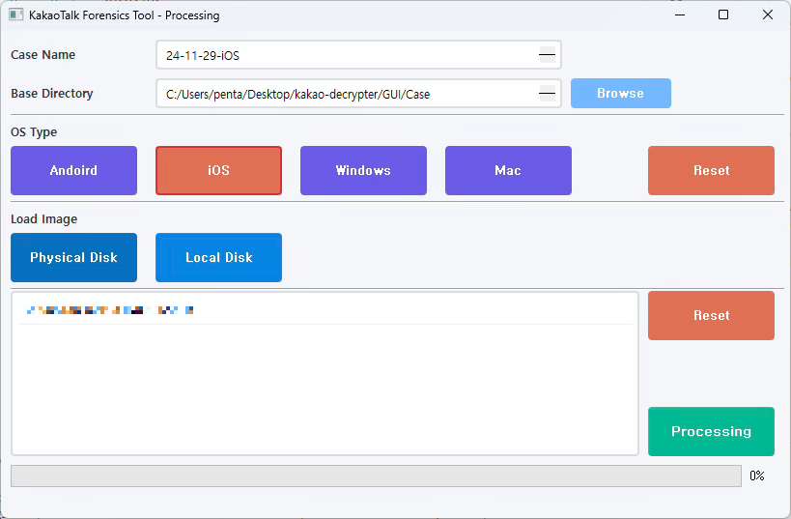The width and height of the screenshot is (791, 519).
Task: Click the 0% progress label
Action: point(756,476)
